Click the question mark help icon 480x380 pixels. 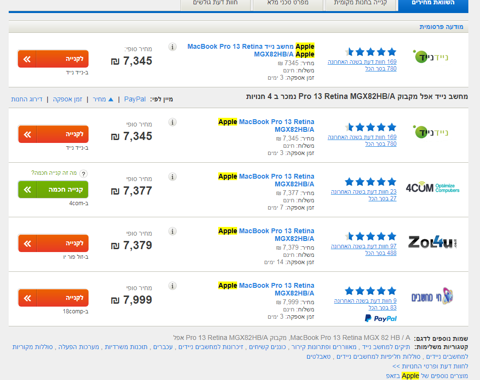tap(83, 174)
